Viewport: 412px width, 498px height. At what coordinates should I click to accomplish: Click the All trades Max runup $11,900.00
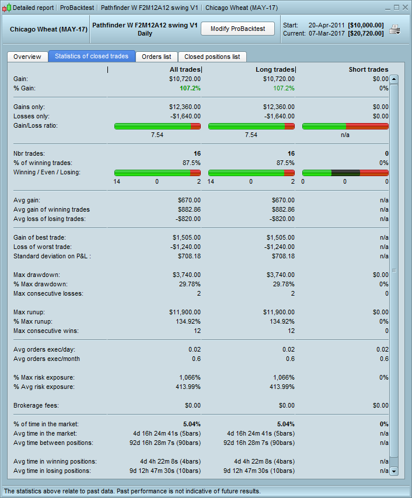click(185, 312)
